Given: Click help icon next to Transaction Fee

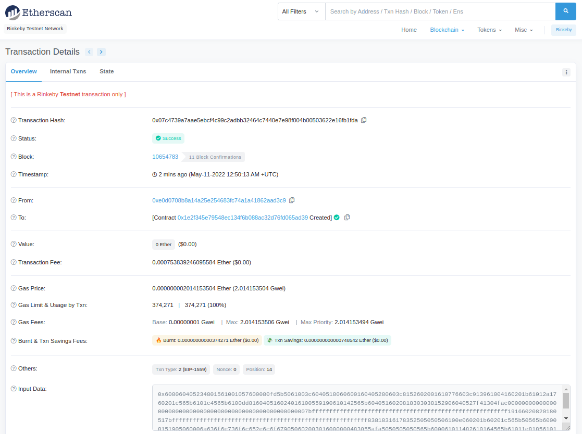Looking at the screenshot, I should click(14, 262).
